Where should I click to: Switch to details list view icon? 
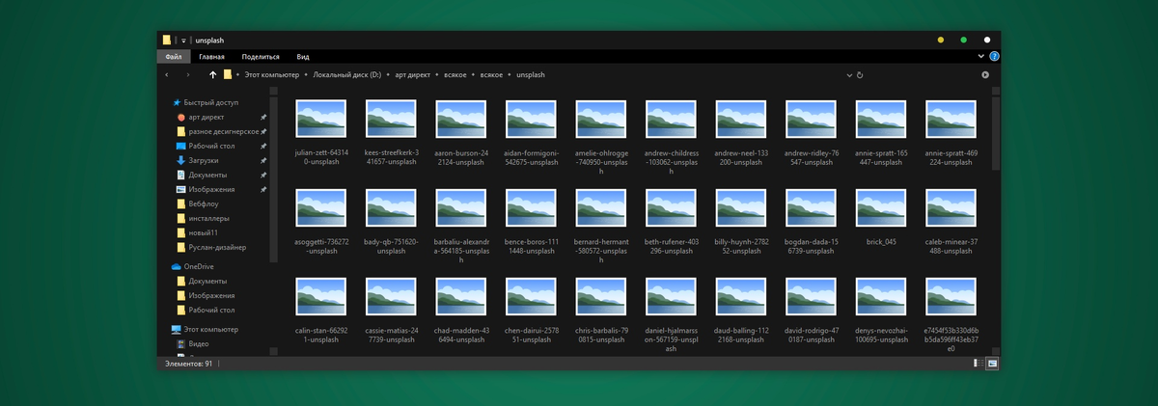pyautogui.click(x=979, y=364)
